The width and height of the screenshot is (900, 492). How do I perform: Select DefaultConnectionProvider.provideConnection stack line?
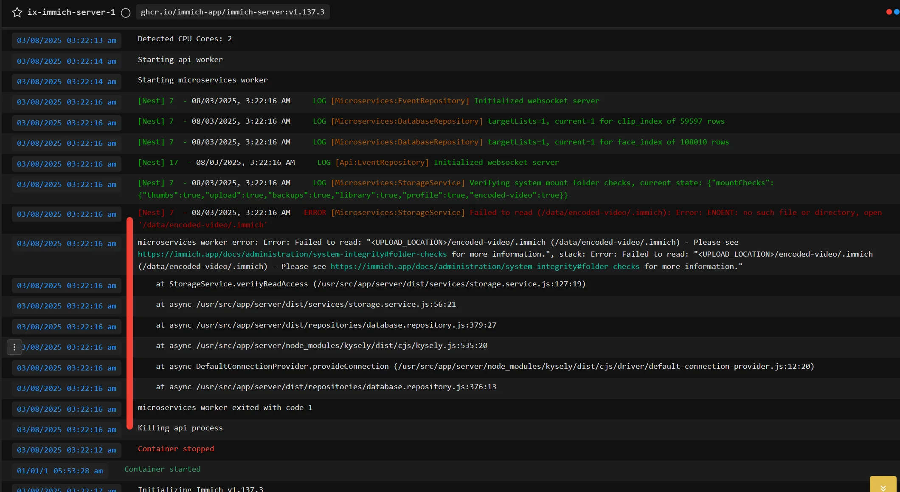485,366
